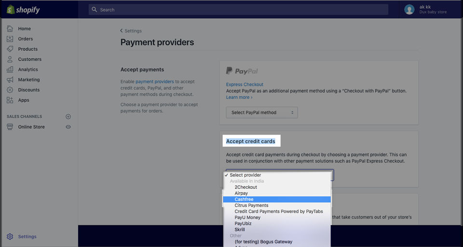Click the Shopify logo
The height and width of the screenshot is (247, 463).
pyautogui.click(x=23, y=10)
